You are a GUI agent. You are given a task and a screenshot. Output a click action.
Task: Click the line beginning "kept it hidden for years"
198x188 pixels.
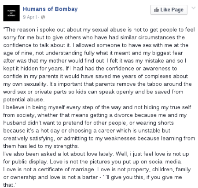90,69
